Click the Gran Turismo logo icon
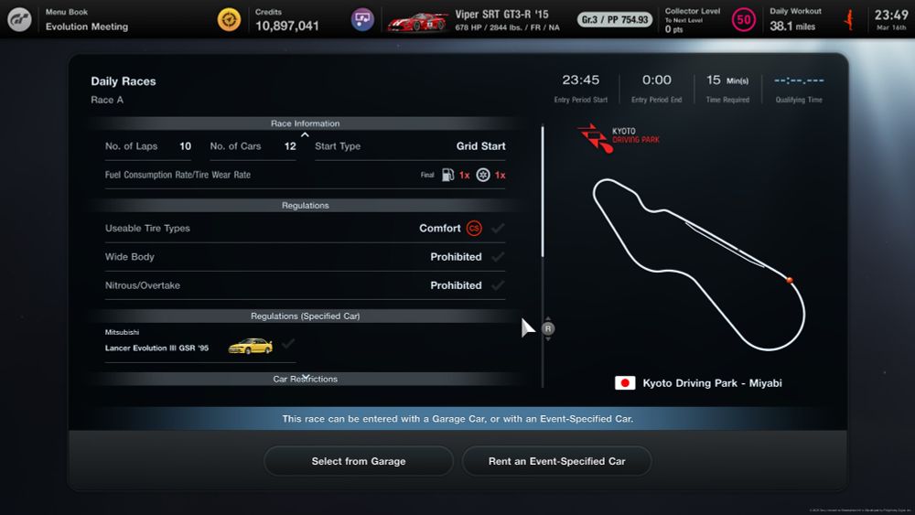The width and height of the screenshot is (915, 515). pyautogui.click(x=19, y=19)
